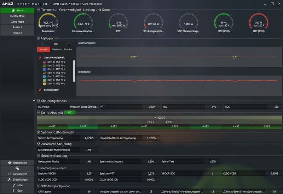Collapse the Temperatur, Geschwindigkeit, Leistung section
Viewport: 283px width, 194px height.
[x=39, y=10]
